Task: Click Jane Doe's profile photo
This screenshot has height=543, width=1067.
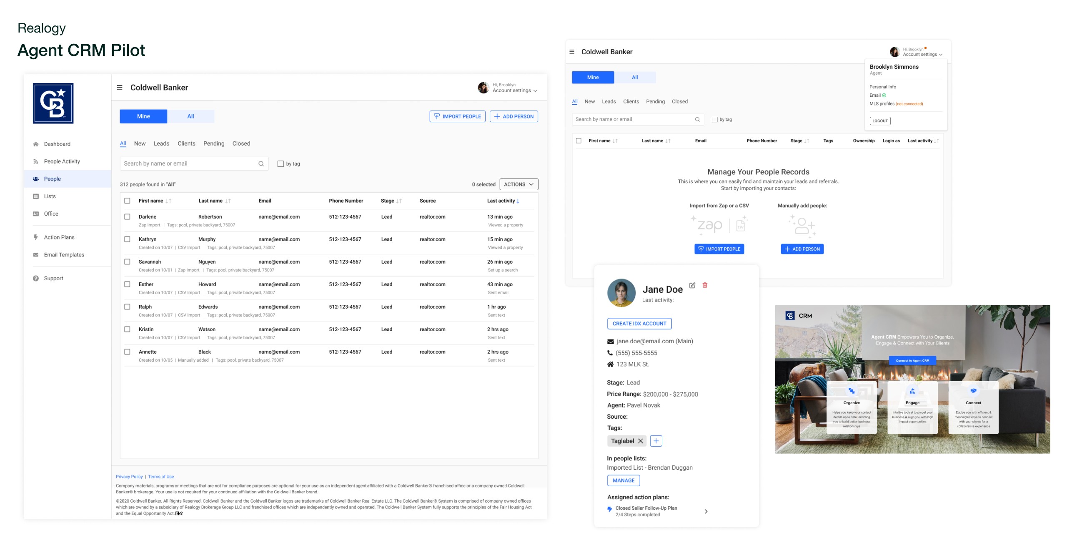Action: point(621,293)
